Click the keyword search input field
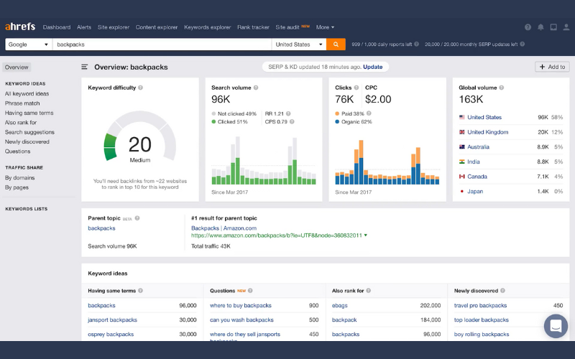The image size is (575, 359). tap(162, 45)
